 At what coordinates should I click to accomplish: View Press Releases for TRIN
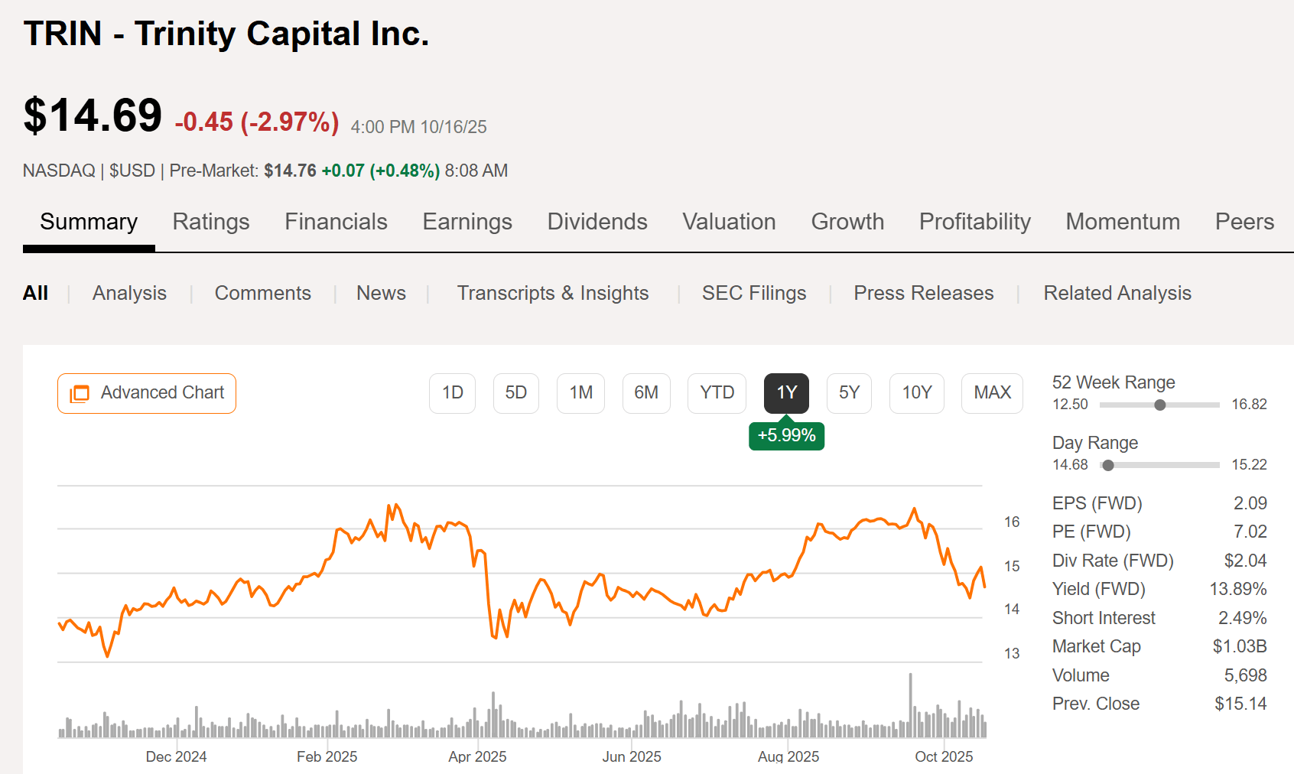pos(923,293)
